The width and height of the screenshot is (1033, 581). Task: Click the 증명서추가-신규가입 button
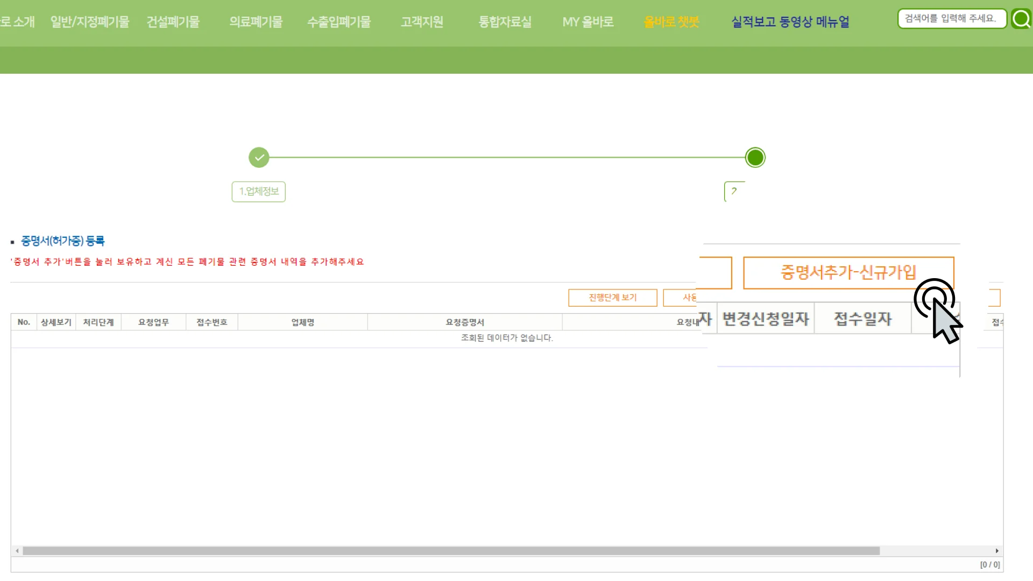[x=848, y=272]
